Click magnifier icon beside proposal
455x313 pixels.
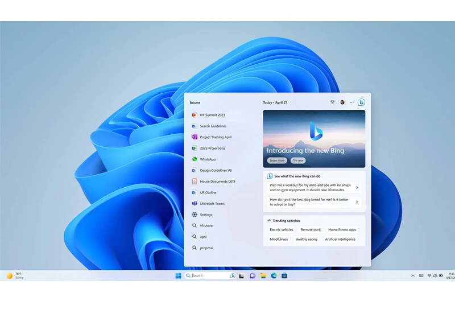(x=195, y=248)
